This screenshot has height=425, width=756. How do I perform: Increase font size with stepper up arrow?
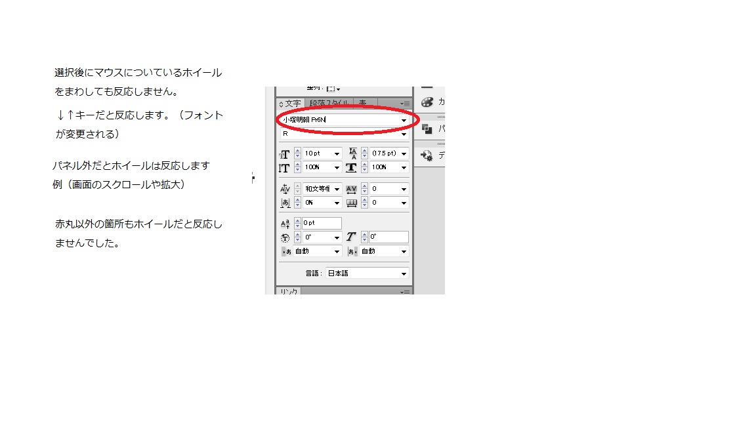tap(297, 151)
